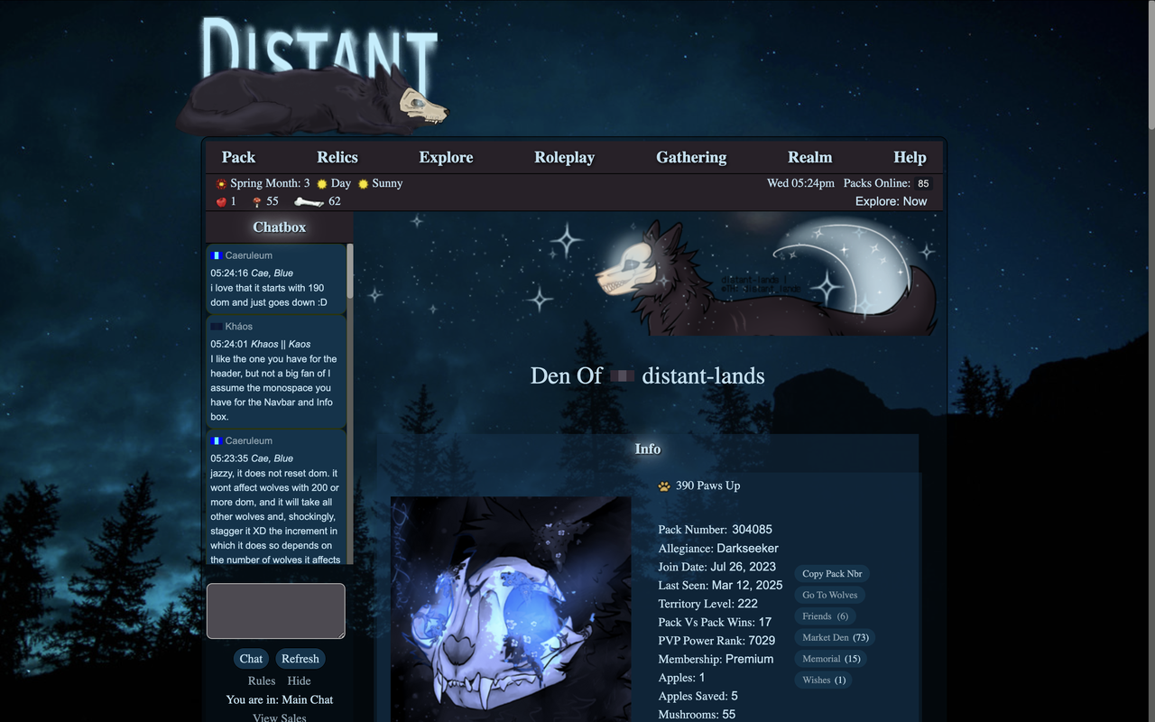Hide the chatbox

click(x=299, y=680)
